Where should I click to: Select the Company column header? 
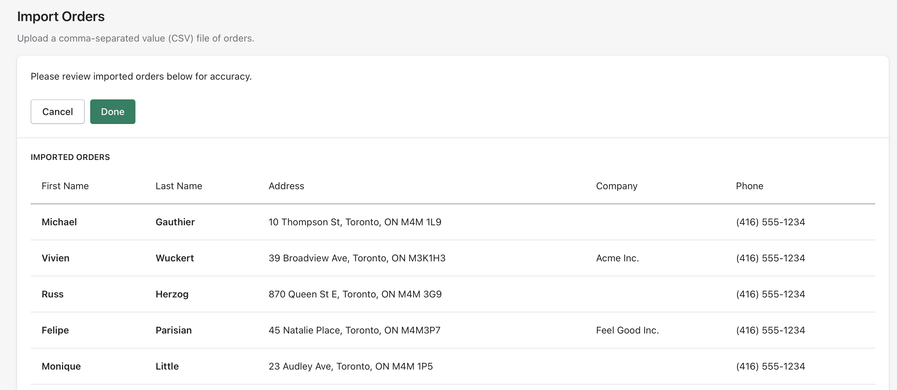[x=617, y=185]
